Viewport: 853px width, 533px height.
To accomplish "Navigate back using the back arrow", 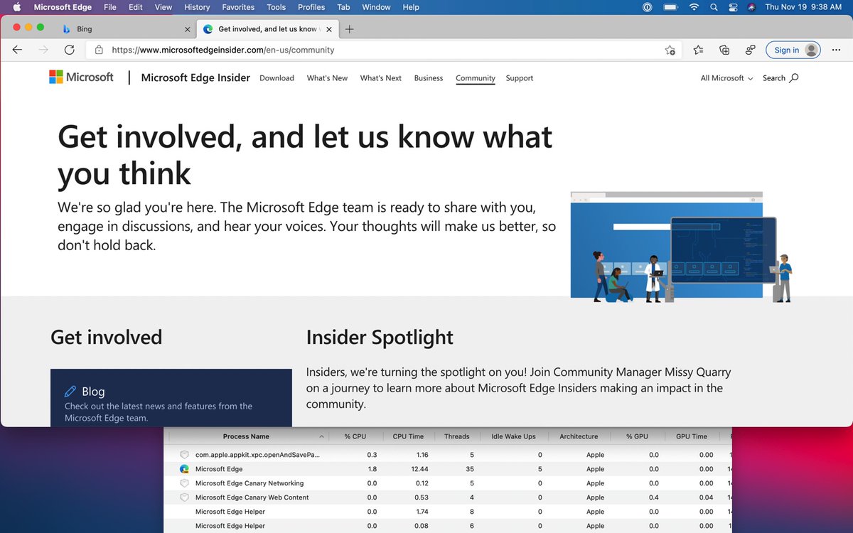I will click(x=17, y=50).
